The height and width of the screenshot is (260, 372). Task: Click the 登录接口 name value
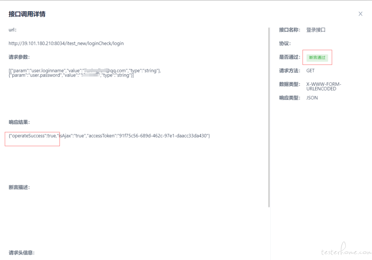[x=316, y=30]
